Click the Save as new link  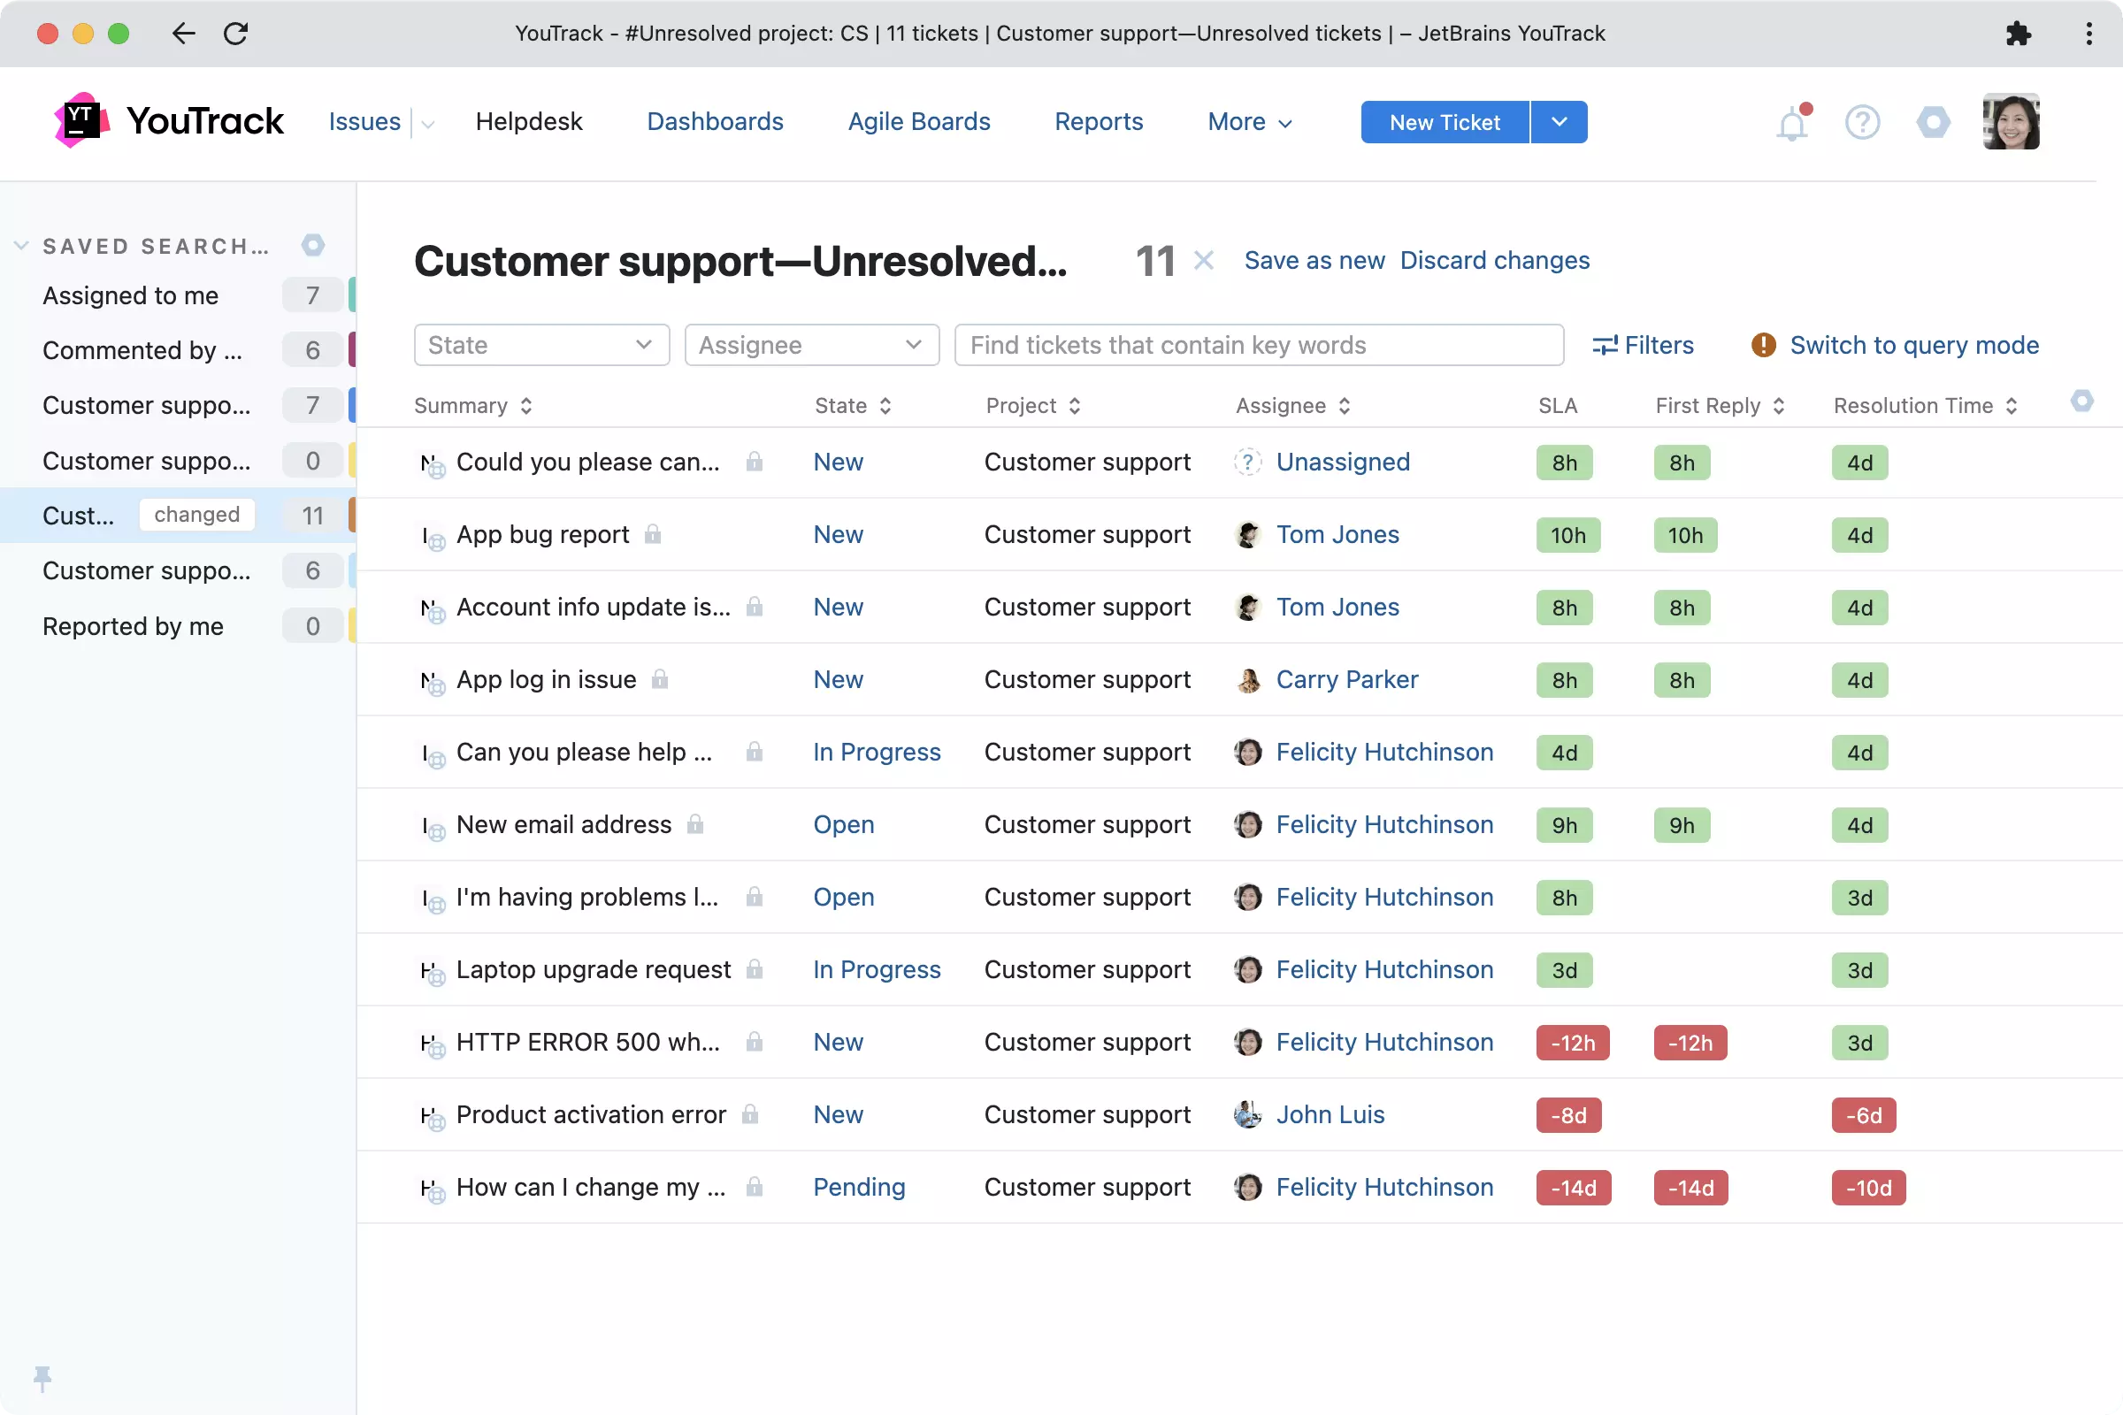click(1314, 260)
